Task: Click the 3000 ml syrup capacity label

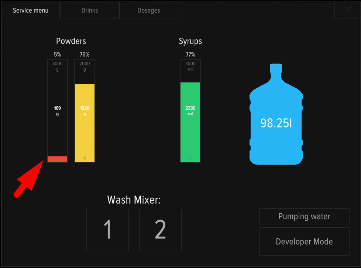Action: [x=190, y=66]
